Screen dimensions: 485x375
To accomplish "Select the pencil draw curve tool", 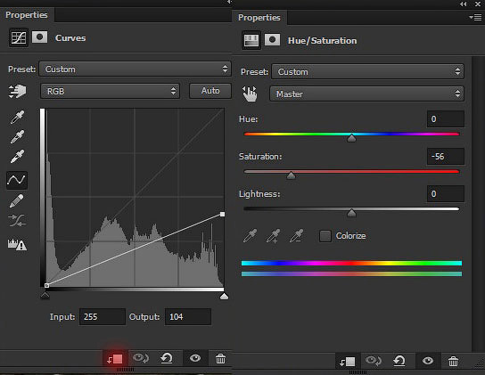I will [x=17, y=201].
